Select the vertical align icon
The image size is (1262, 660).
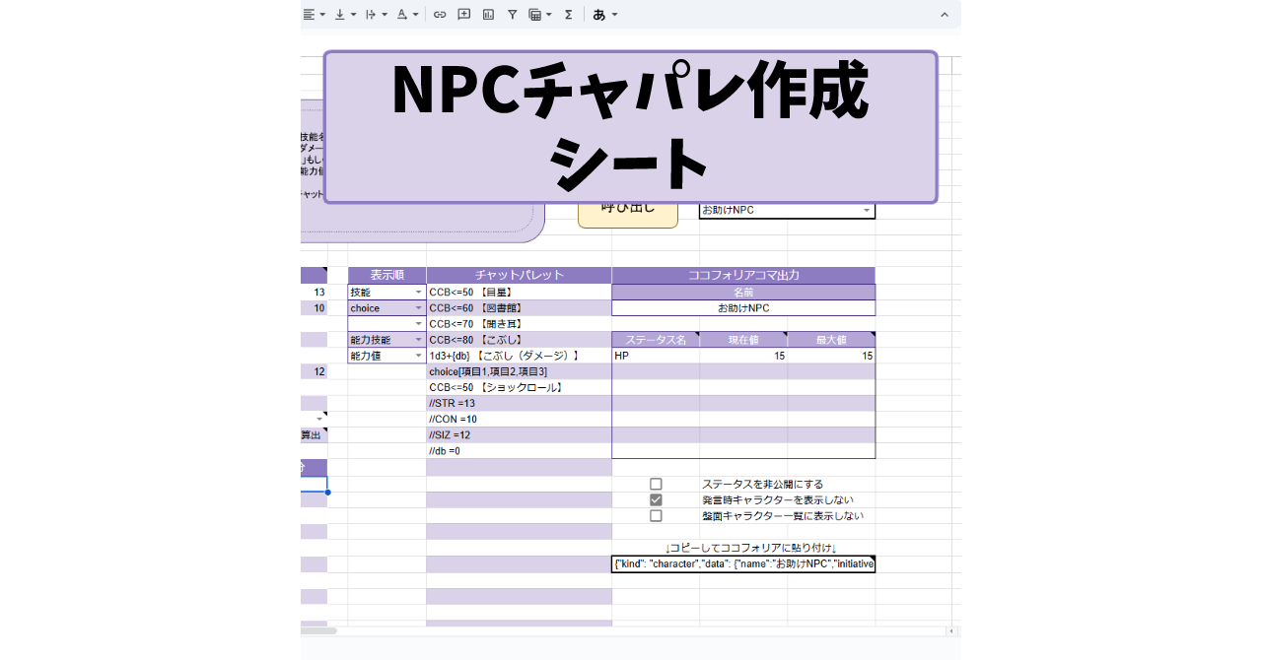point(339,15)
